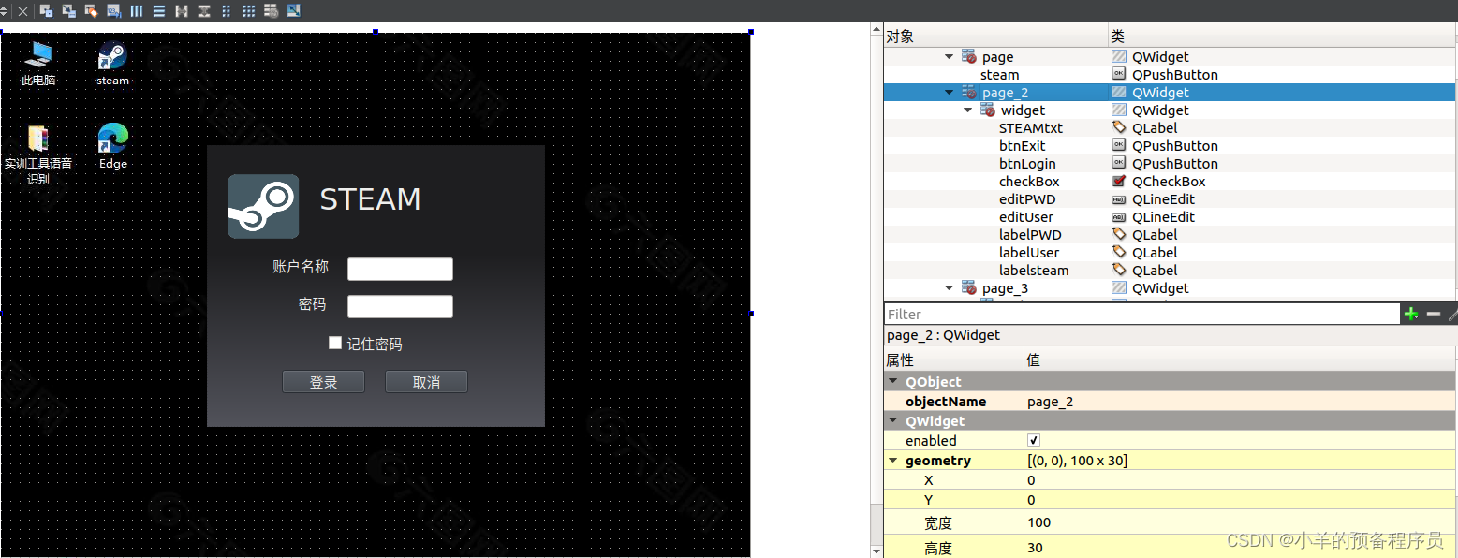Click the 取消 cancel button

click(x=426, y=382)
